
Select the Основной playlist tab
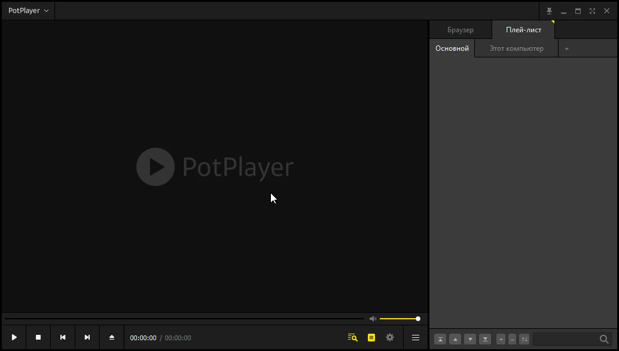click(x=452, y=48)
